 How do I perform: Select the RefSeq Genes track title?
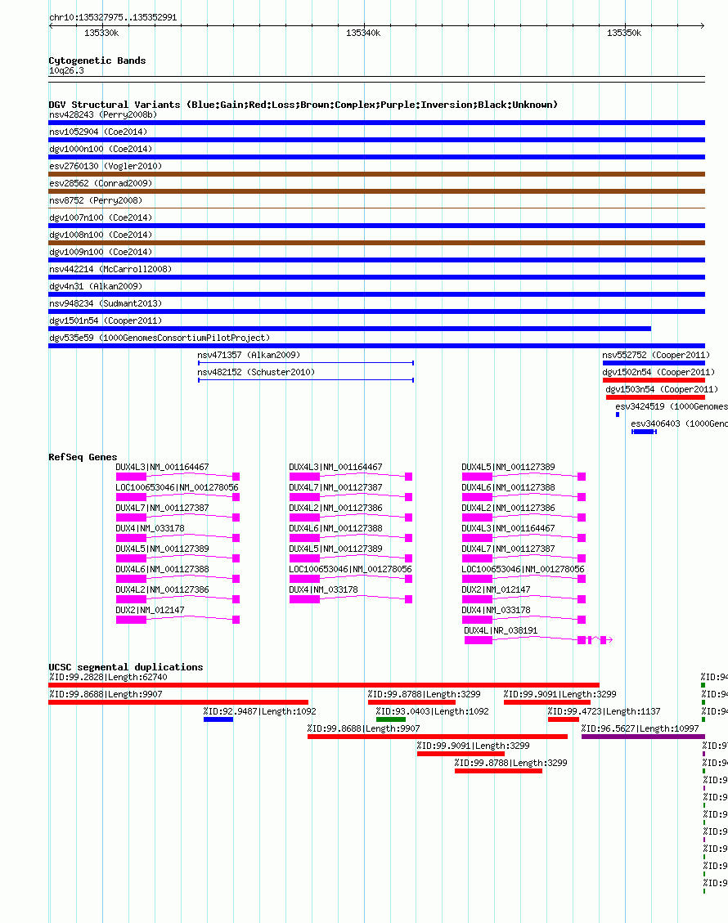point(83,457)
